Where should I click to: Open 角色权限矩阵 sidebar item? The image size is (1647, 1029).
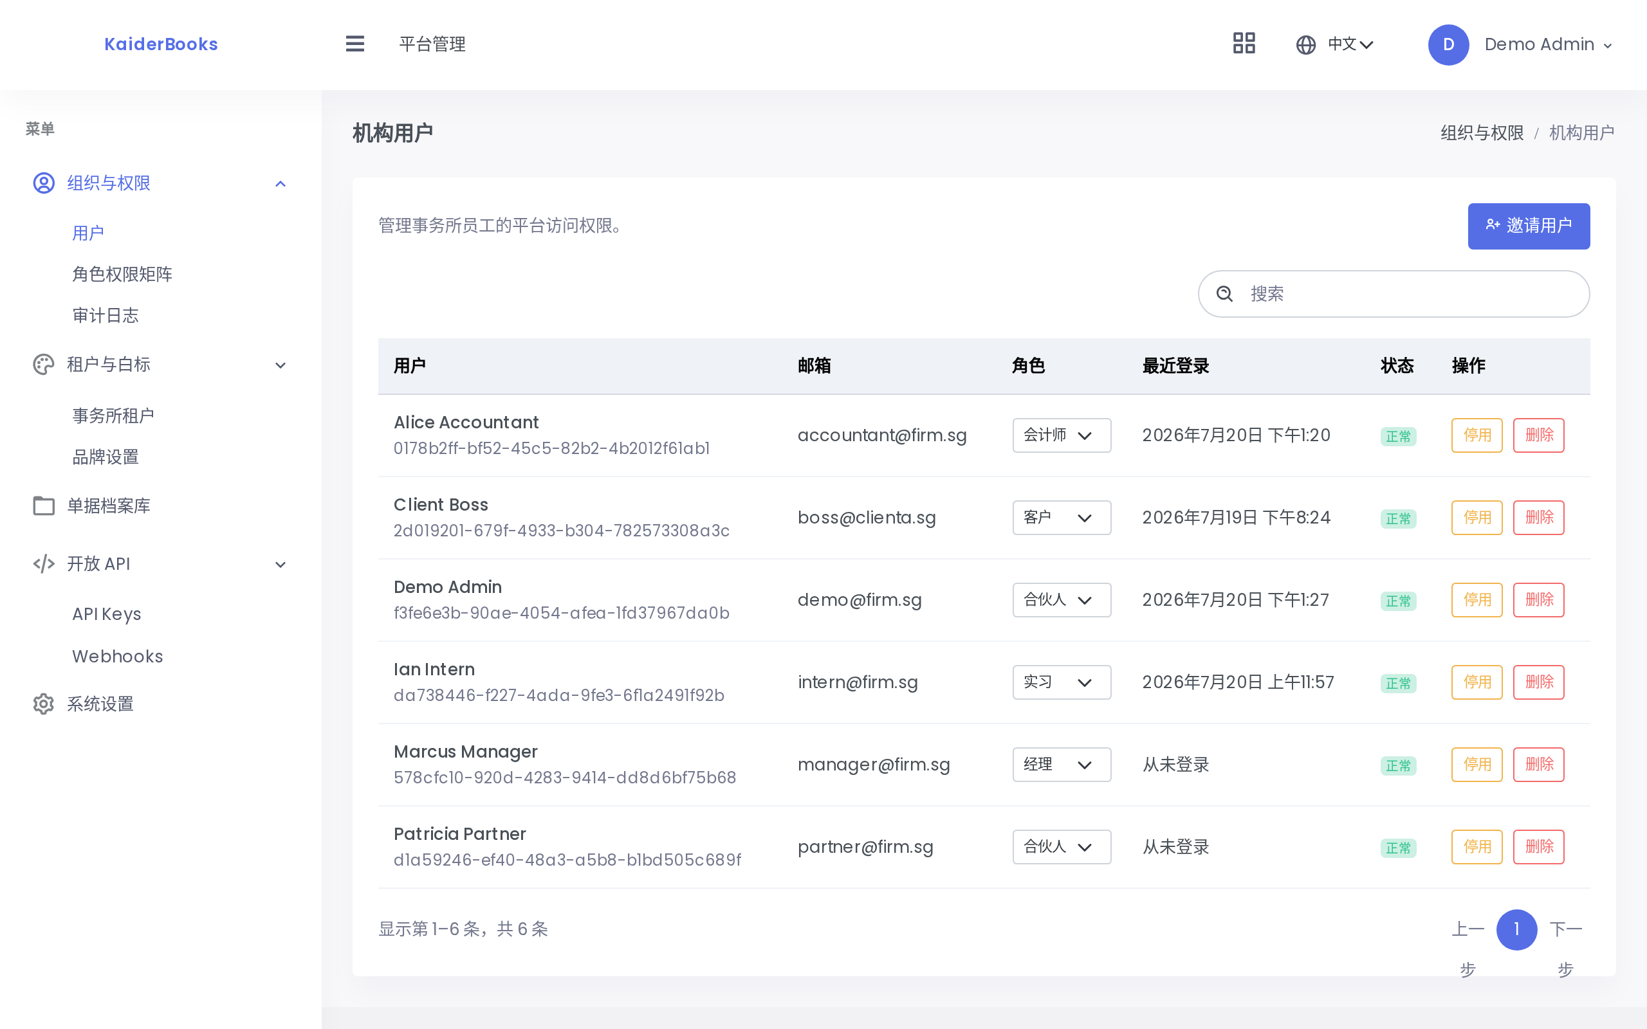pos(122,274)
